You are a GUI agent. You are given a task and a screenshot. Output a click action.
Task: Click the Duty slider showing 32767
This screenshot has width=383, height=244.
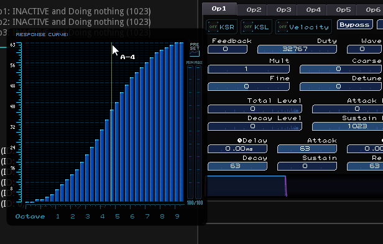click(297, 49)
